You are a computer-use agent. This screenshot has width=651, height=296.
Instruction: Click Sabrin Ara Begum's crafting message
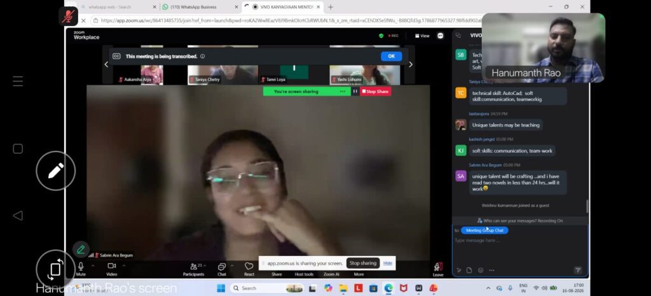pyautogui.click(x=518, y=183)
